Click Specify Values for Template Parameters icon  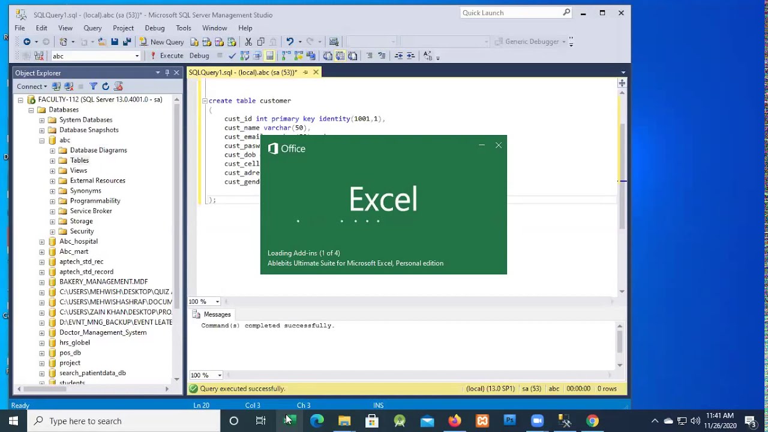(x=428, y=56)
